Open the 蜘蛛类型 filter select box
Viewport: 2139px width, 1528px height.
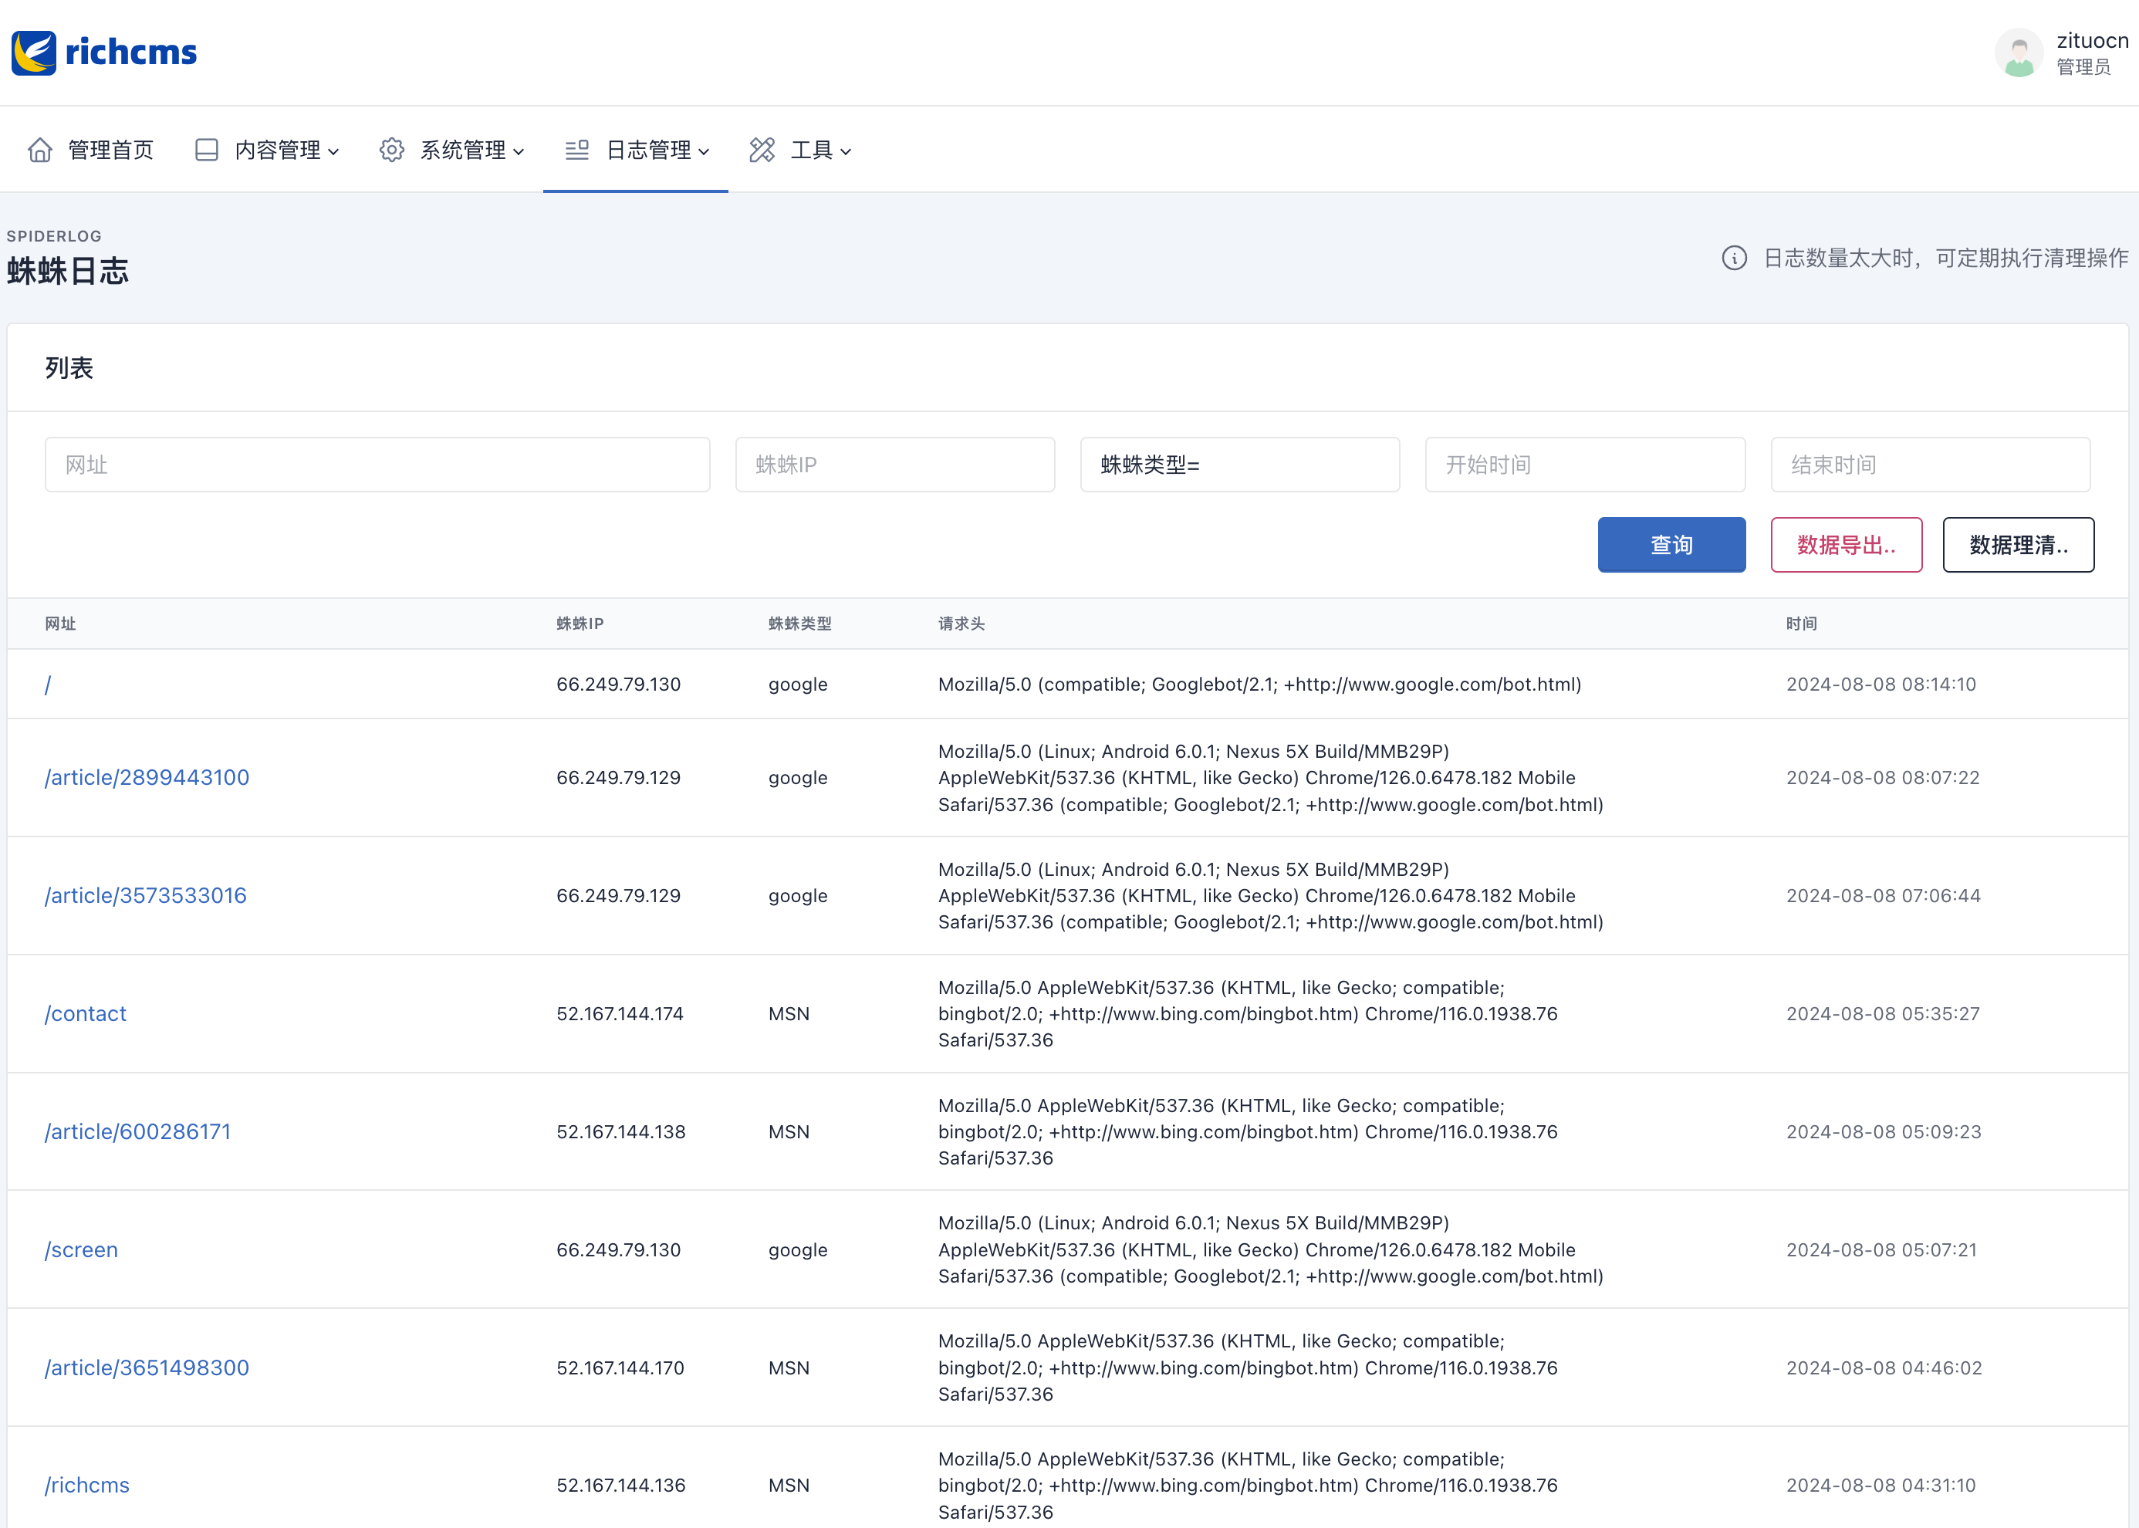[1238, 465]
